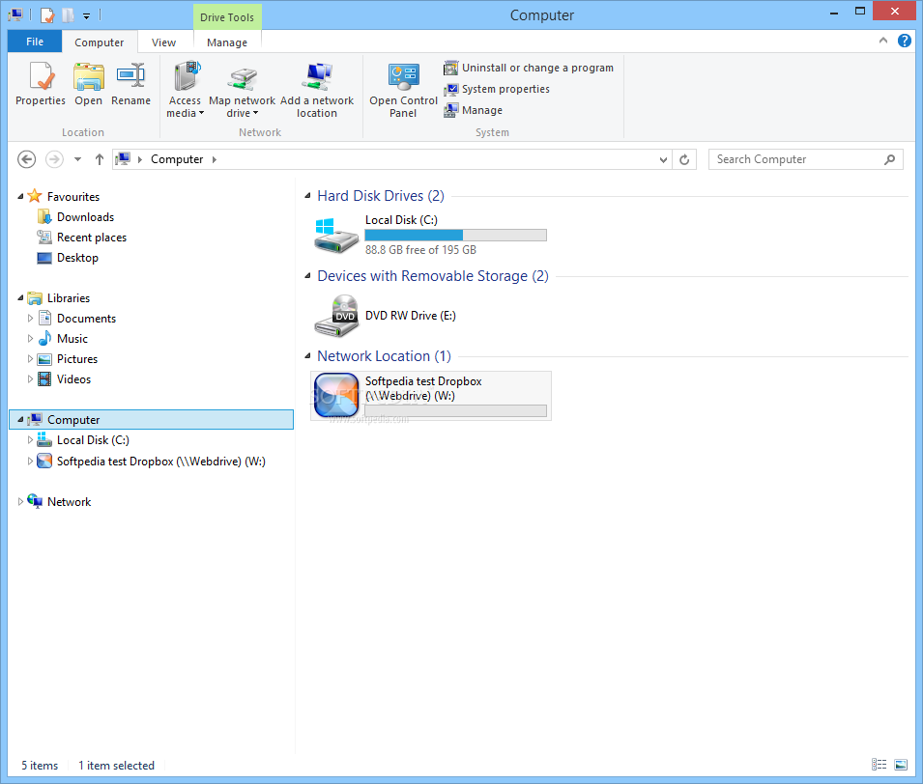Open the Manage ribbon tab
923x784 pixels.
[x=227, y=42]
